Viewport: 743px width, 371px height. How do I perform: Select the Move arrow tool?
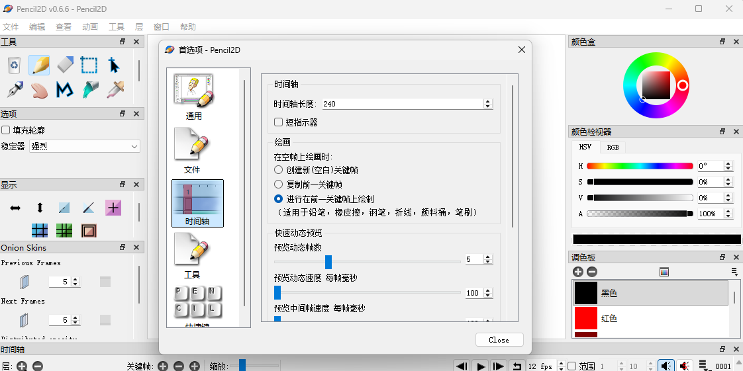click(114, 65)
